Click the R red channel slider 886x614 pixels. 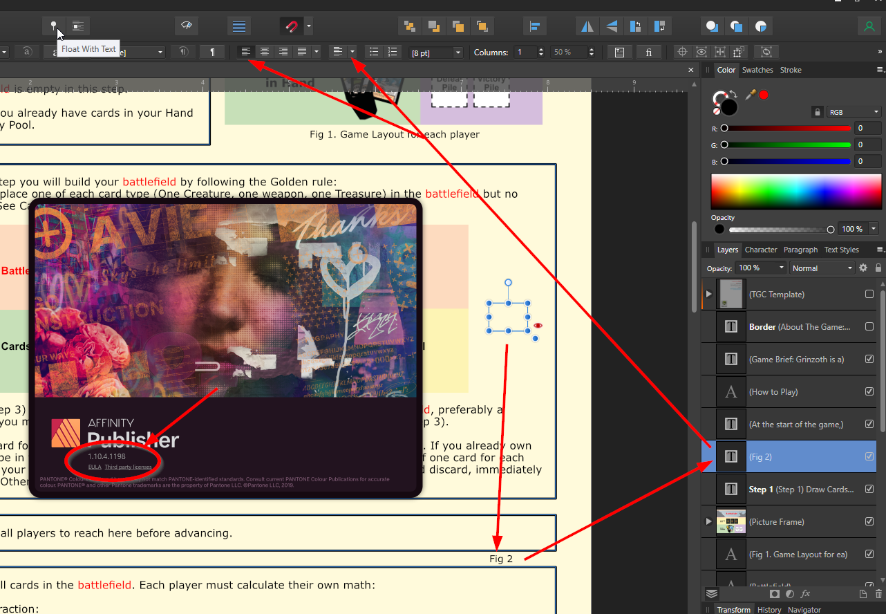(787, 129)
